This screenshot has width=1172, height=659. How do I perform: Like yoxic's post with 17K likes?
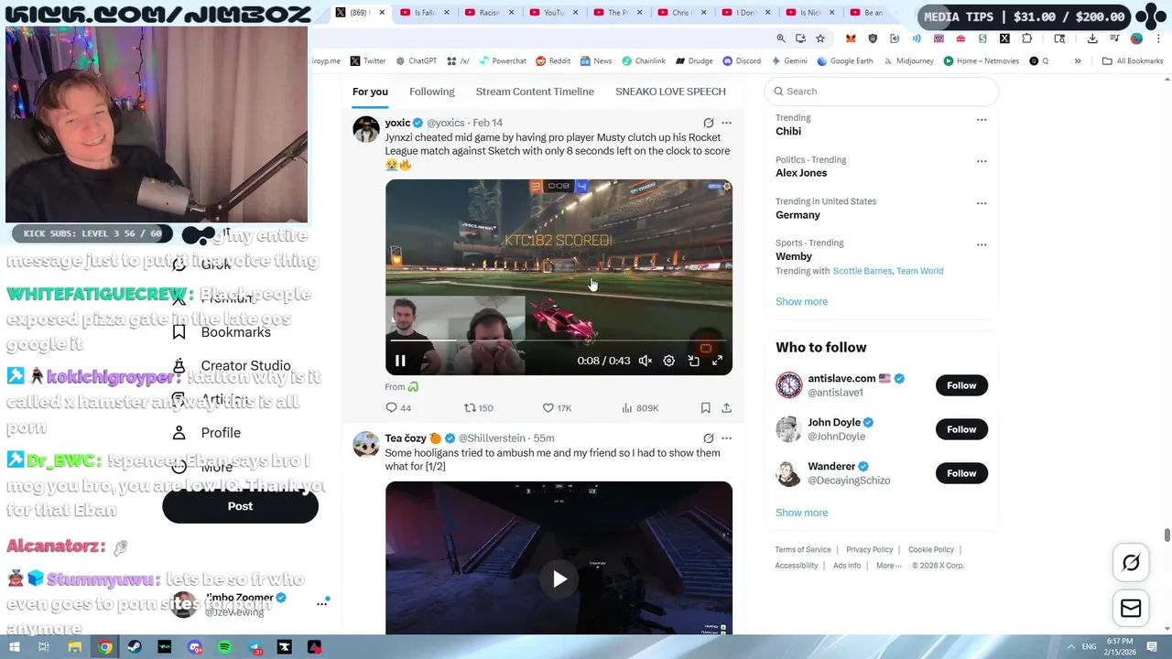point(557,408)
